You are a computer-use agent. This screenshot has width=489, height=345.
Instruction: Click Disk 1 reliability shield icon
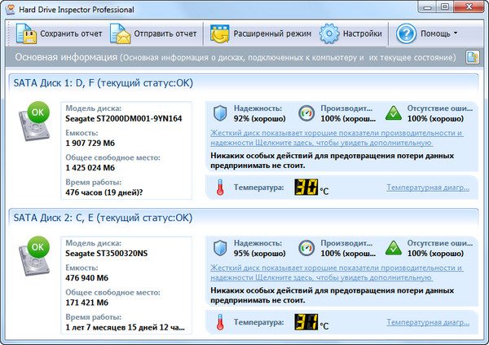[220, 113]
